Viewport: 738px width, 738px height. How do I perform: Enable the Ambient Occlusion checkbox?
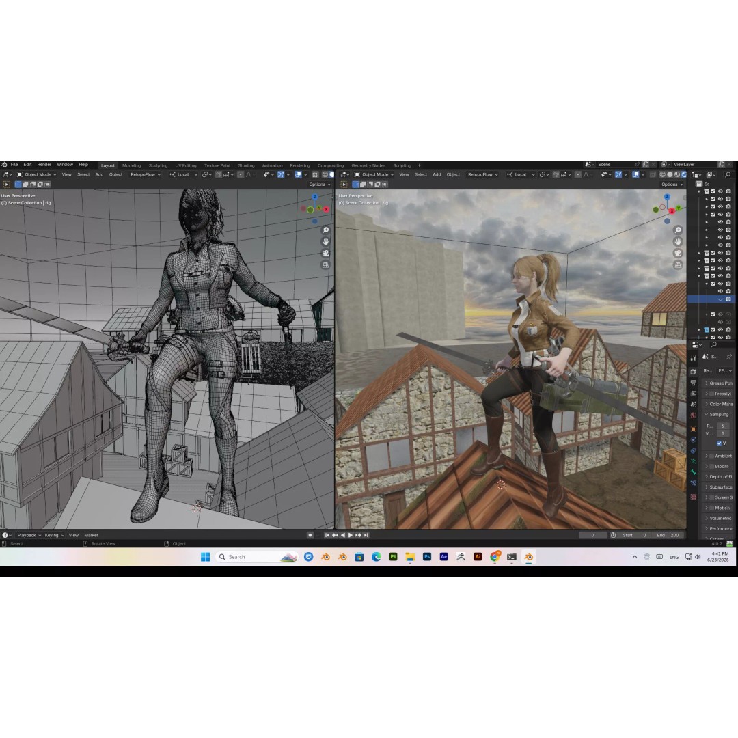(712, 456)
